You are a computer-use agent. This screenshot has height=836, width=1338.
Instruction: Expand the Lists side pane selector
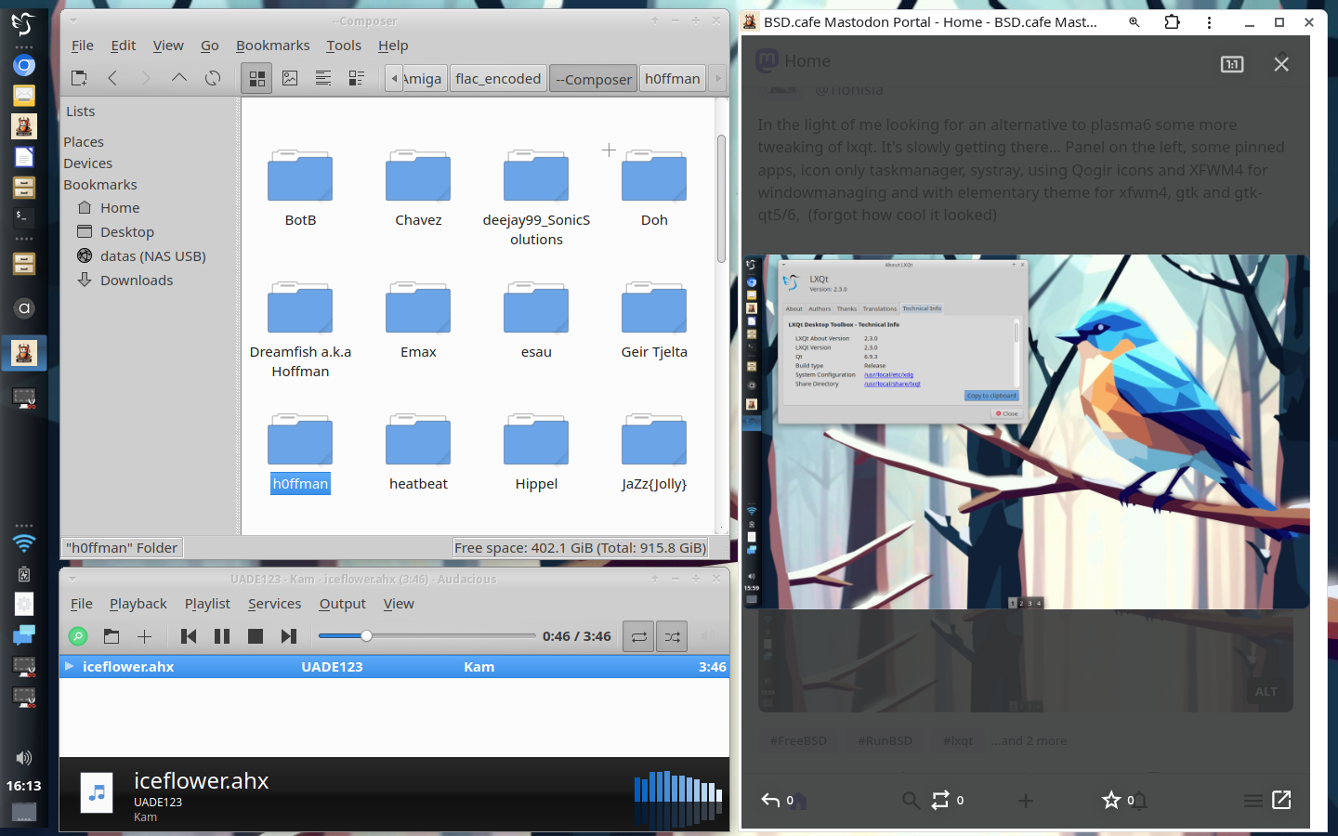point(149,111)
